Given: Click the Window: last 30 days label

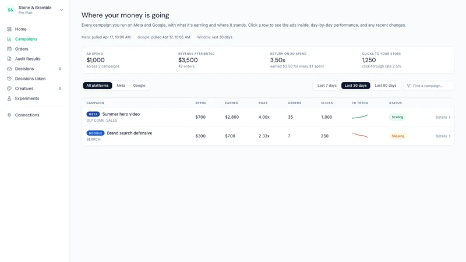Looking at the screenshot, I should pyautogui.click(x=214, y=37).
